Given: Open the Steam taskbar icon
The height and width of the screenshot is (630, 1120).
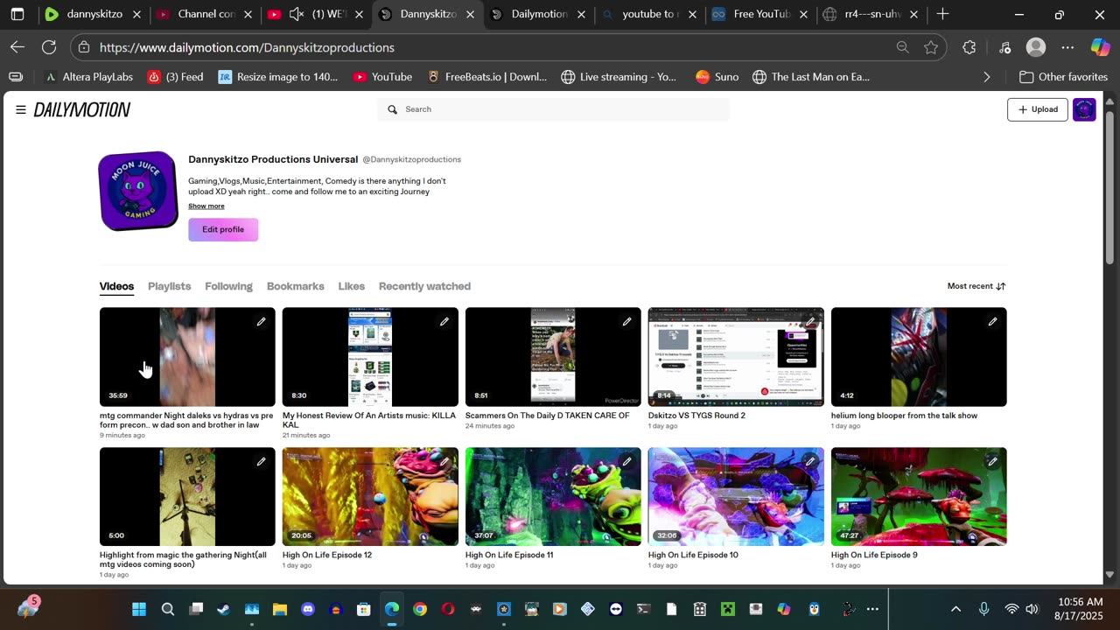Looking at the screenshot, I should tap(223, 609).
